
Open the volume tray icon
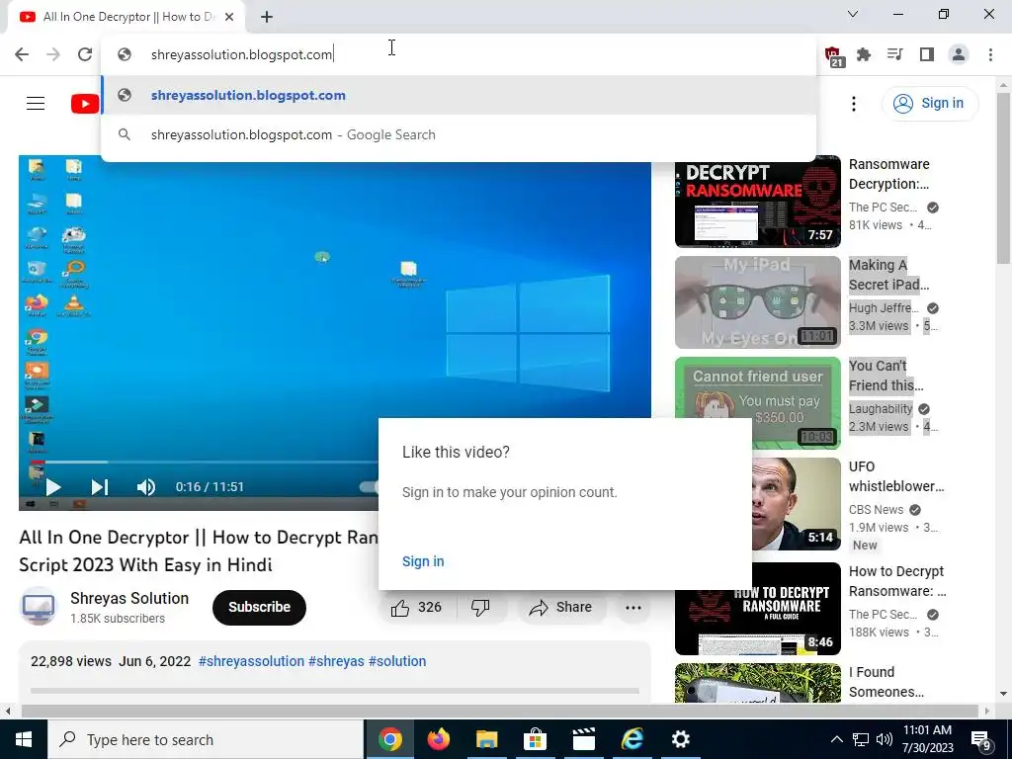click(x=885, y=739)
